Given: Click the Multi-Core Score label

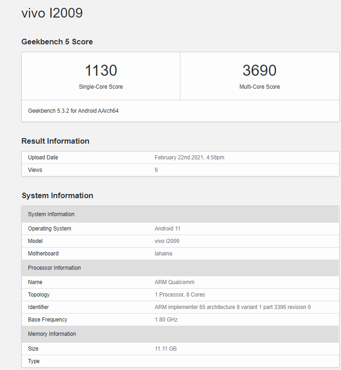Looking at the screenshot, I should pos(259,87).
